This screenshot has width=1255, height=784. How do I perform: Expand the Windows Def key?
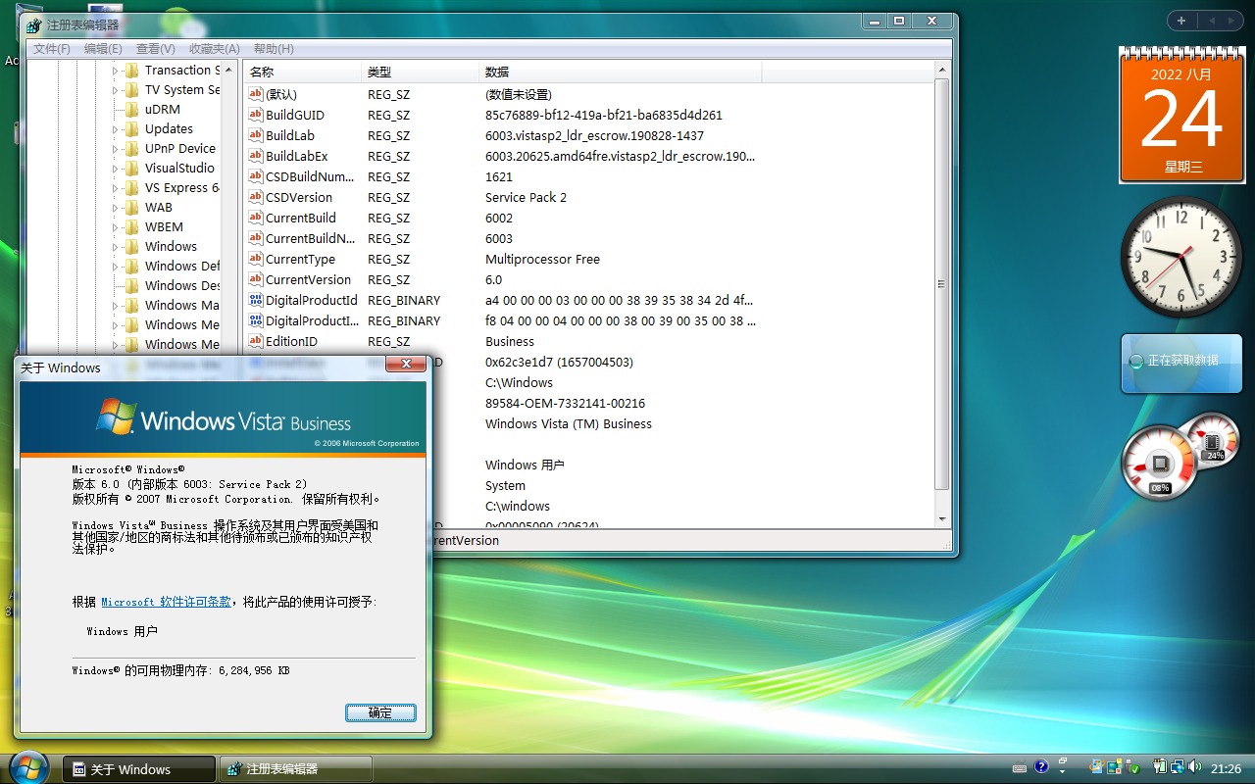pyautogui.click(x=115, y=267)
